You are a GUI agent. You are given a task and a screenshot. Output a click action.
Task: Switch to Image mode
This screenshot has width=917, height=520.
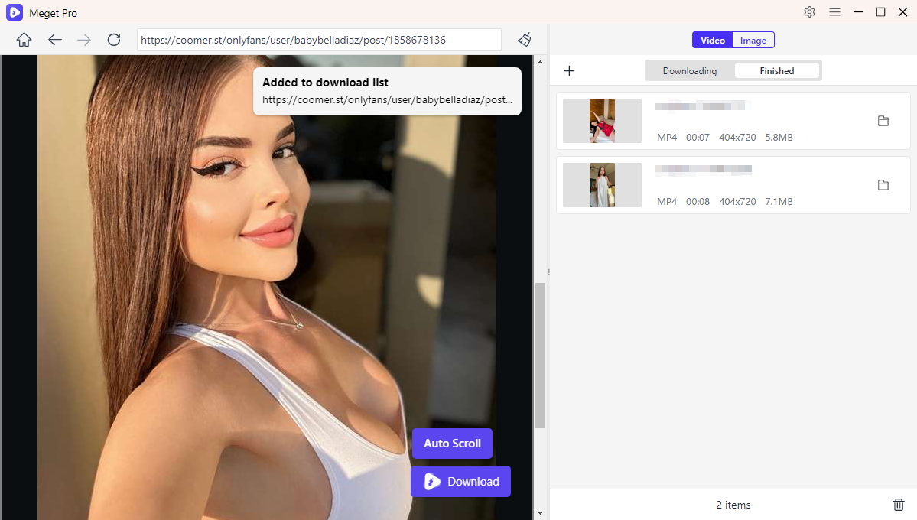pyautogui.click(x=753, y=41)
